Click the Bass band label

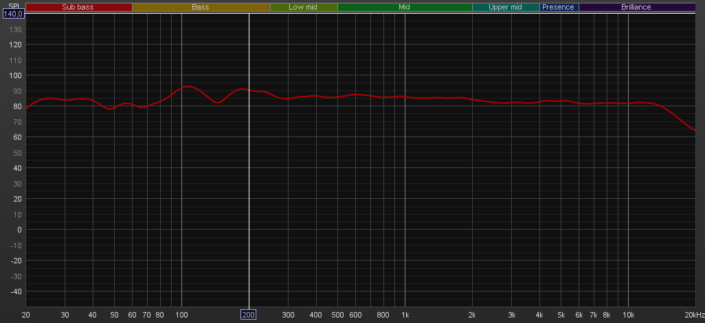pyautogui.click(x=201, y=7)
